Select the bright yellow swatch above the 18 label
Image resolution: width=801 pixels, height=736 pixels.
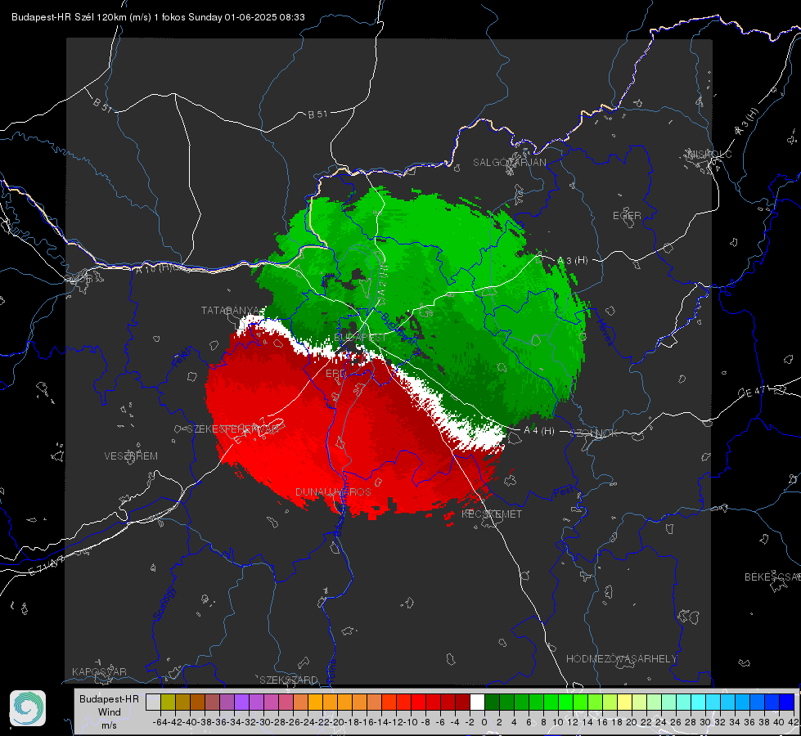(x=624, y=702)
